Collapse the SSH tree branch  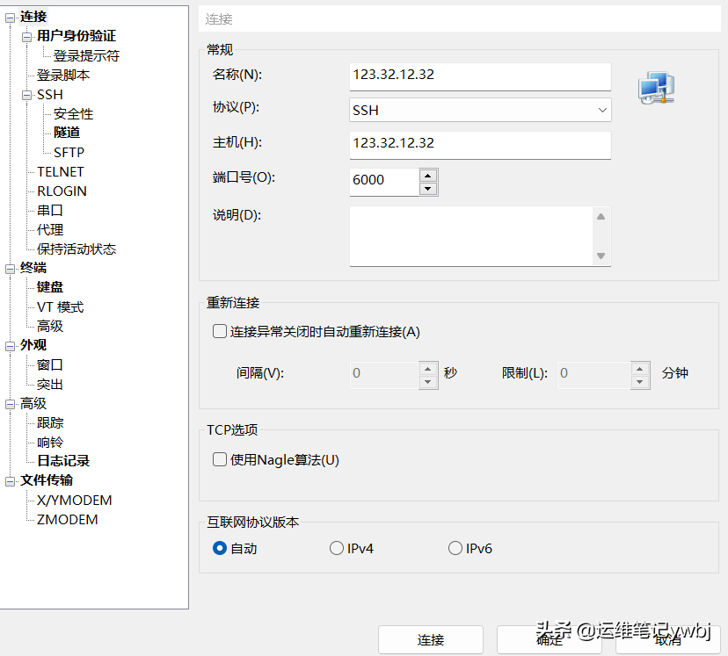coord(27,94)
